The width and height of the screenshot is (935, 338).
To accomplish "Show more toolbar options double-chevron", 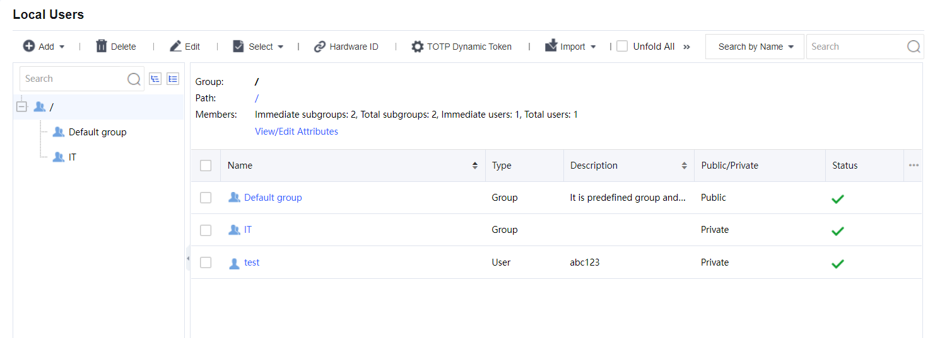I will (687, 47).
